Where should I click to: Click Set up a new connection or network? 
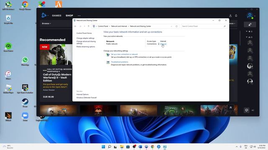point(124,54)
